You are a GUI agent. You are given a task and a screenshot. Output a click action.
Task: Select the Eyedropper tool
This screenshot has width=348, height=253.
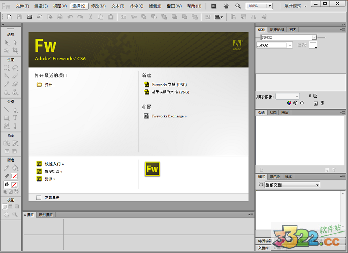pyautogui.click(x=7, y=167)
